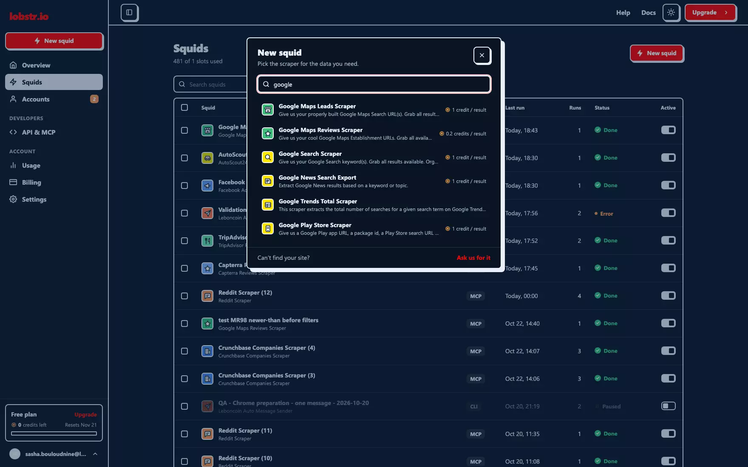Check the Crunchbase Companies Scraper (4) checkbox

point(184,351)
